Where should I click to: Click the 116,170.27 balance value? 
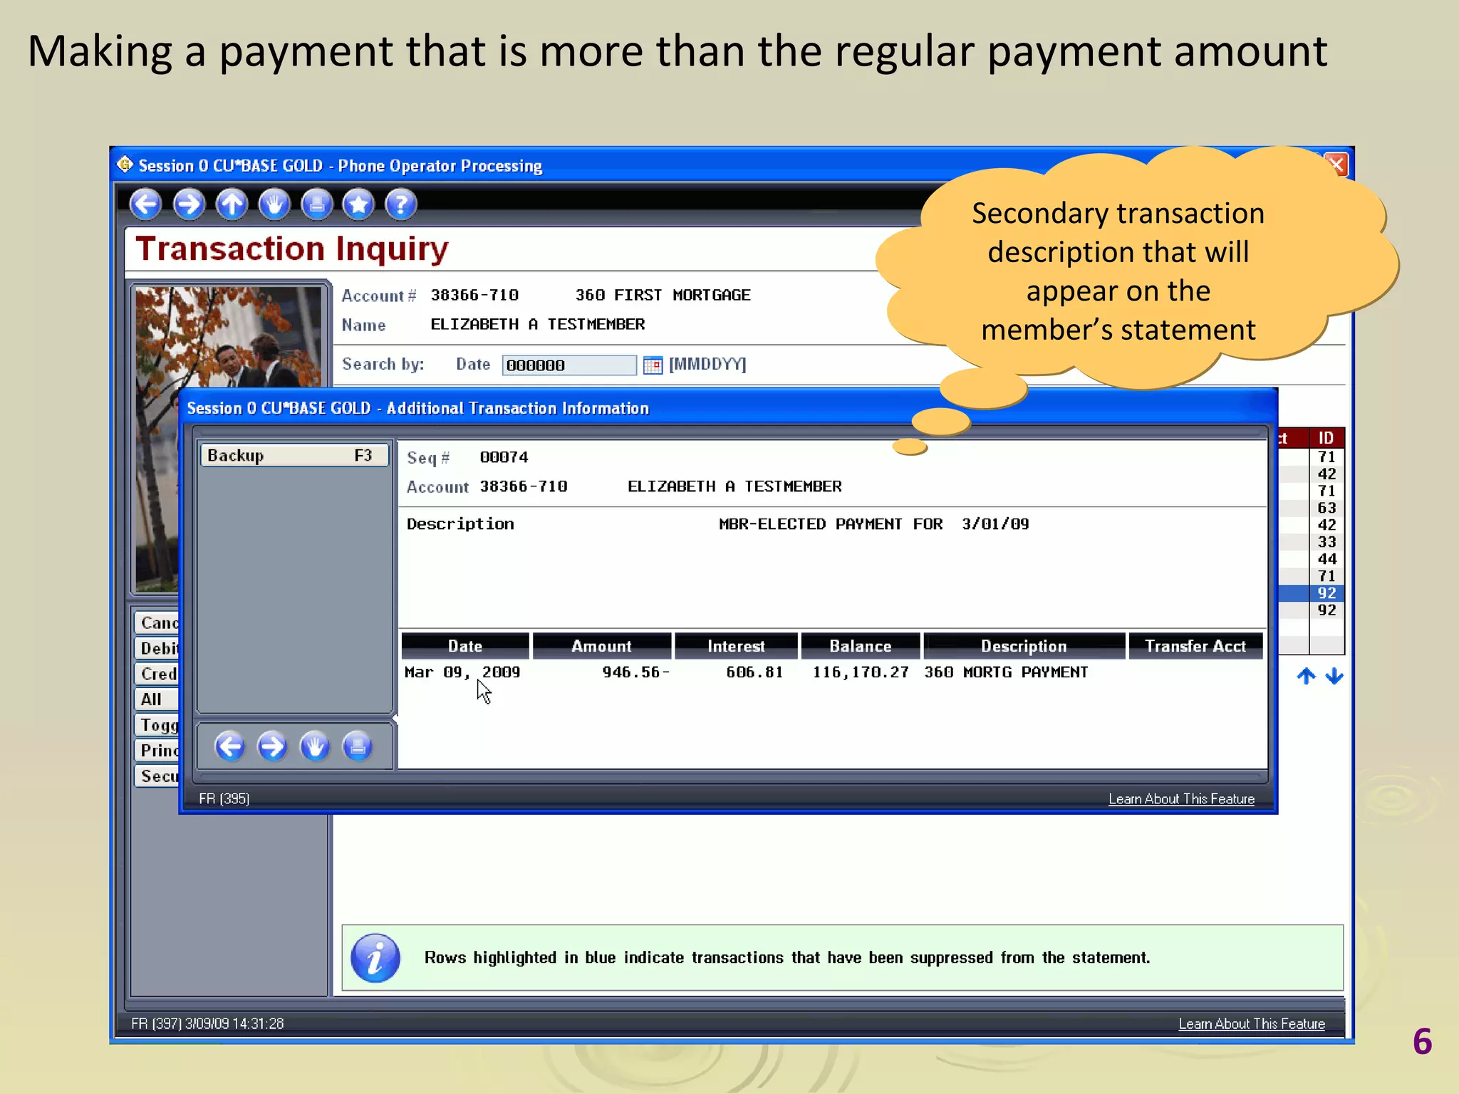coord(861,672)
